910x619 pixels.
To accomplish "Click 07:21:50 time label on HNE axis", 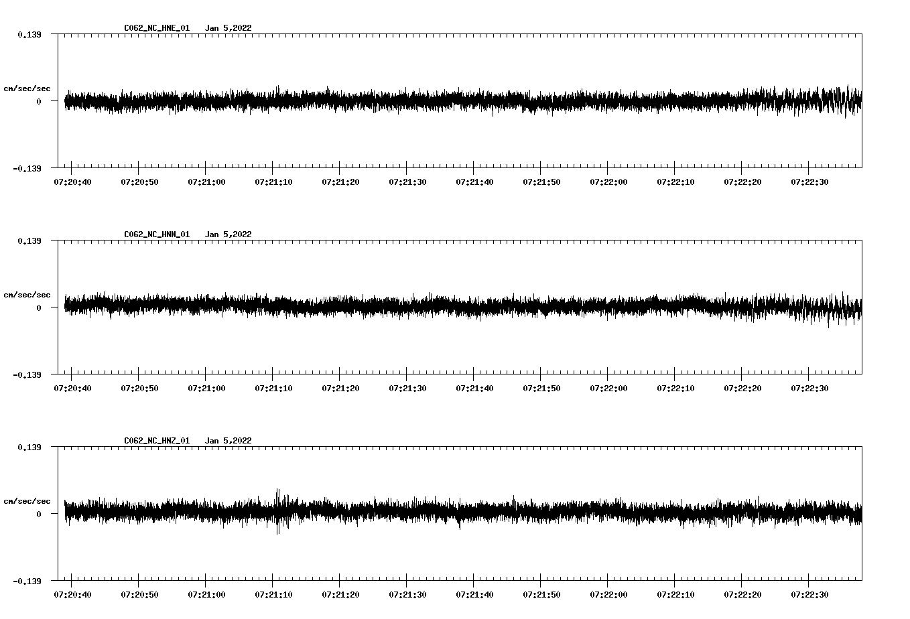I will coord(541,182).
